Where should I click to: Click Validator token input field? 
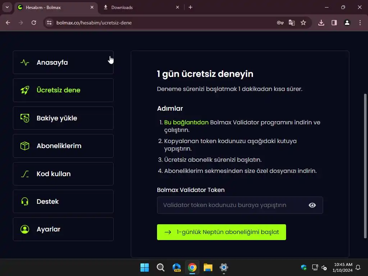240,205
